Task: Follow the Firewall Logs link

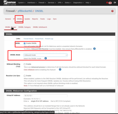Action: pyautogui.click(x=49, y=39)
